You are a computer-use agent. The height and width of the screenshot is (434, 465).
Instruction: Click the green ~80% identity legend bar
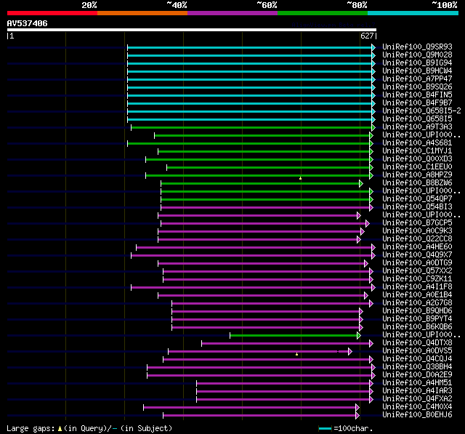coord(323,13)
